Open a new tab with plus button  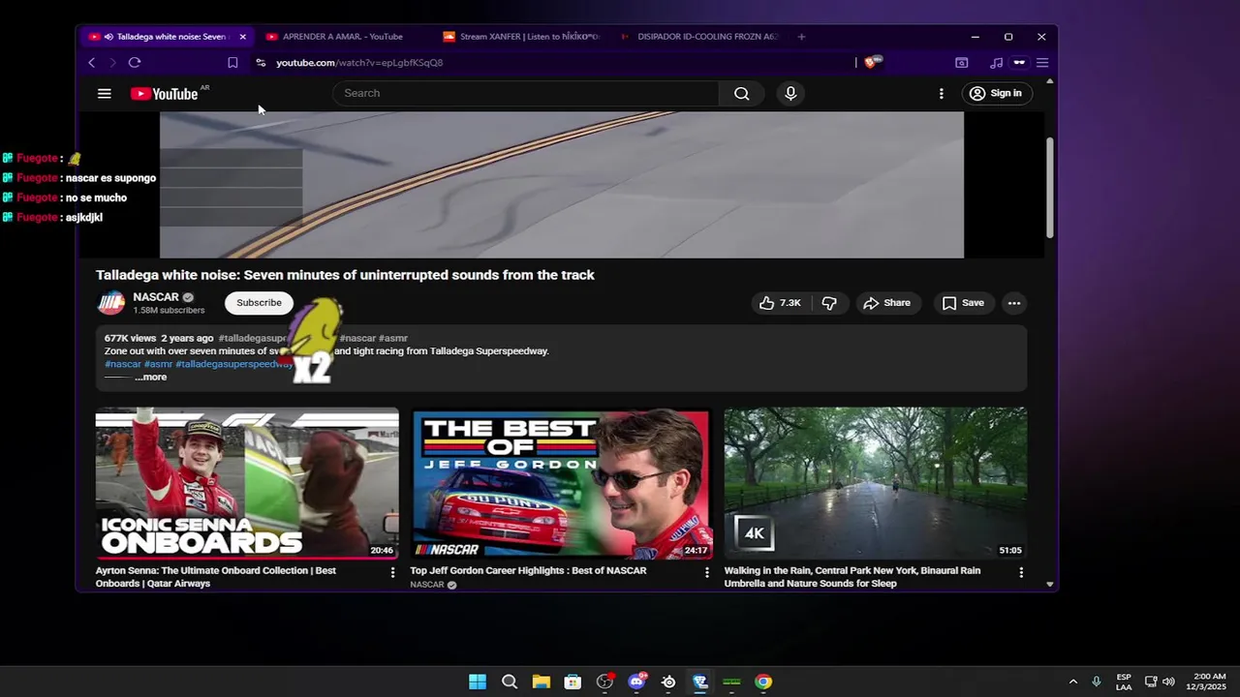point(801,37)
